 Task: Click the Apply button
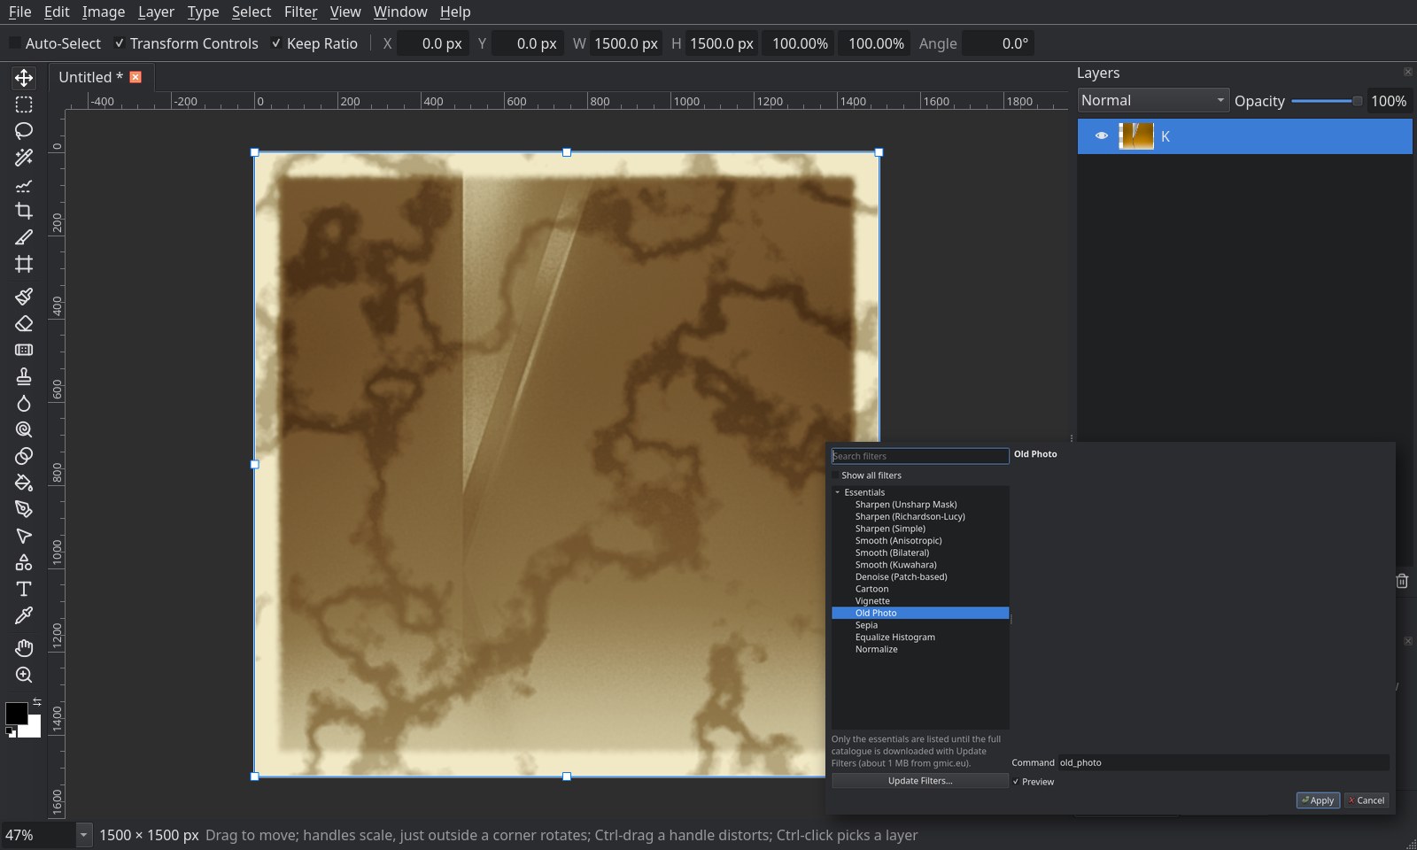(x=1318, y=800)
